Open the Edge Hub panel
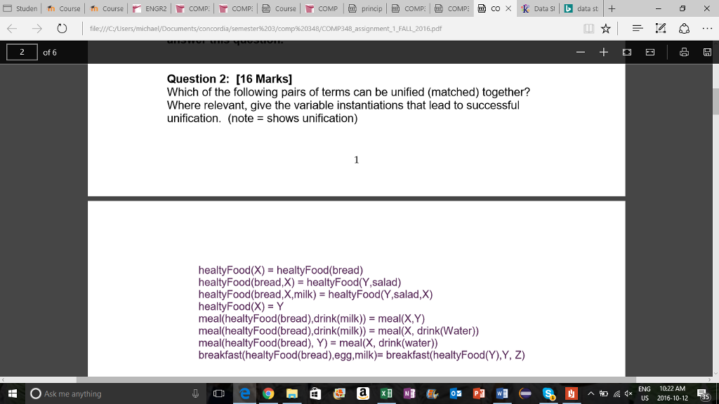This screenshot has width=719, height=404. click(638, 28)
